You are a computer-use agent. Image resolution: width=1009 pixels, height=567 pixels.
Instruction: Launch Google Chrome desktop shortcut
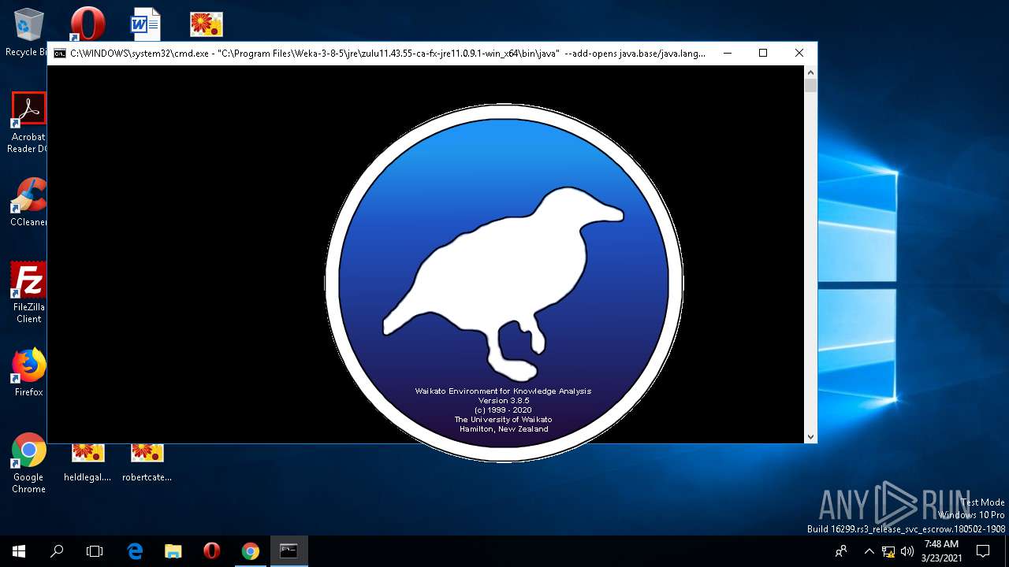coord(28,463)
